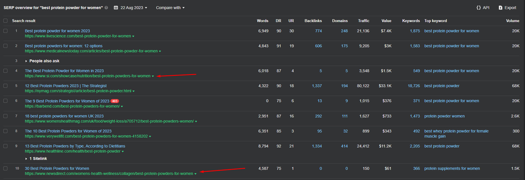
Task: Check the box for medicalnewstoday result row
Action: [x=5, y=45]
